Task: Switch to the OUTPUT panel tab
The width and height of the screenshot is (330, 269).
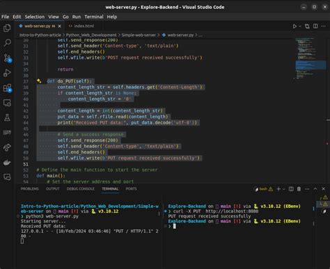Action: (x=53, y=189)
